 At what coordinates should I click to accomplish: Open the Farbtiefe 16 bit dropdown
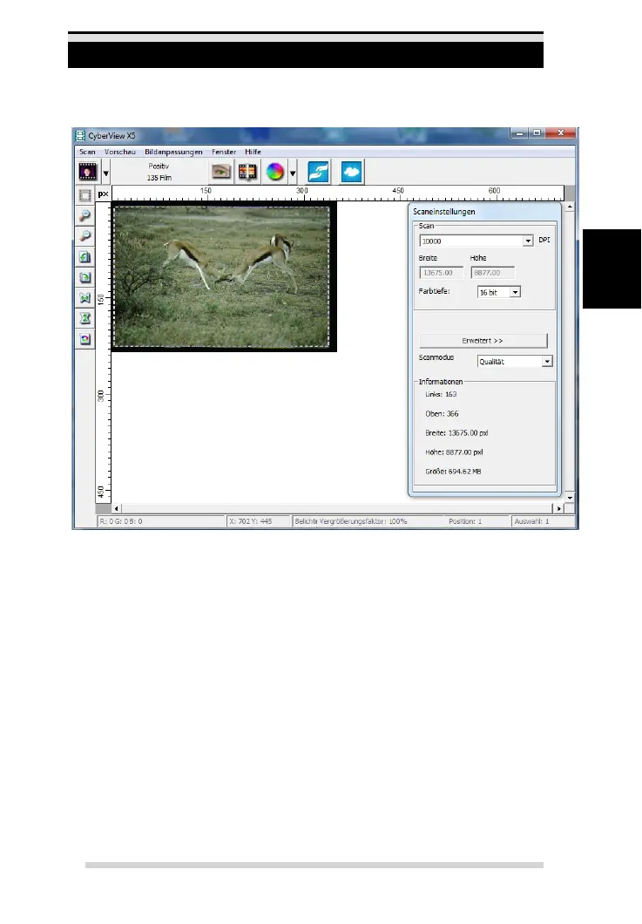coord(515,292)
